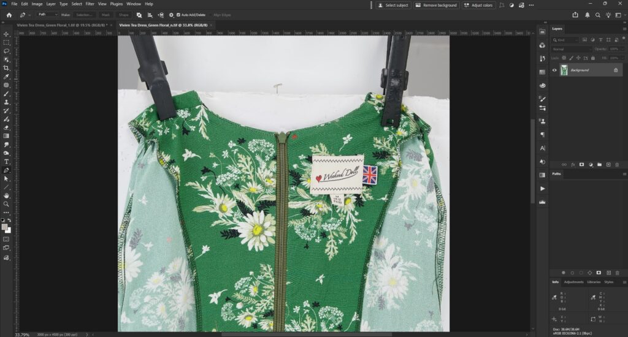Image resolution: width=628 pixels, height=337 pixels.
Task: Open the Actions panel play icon
Action: tap(542, 189)
